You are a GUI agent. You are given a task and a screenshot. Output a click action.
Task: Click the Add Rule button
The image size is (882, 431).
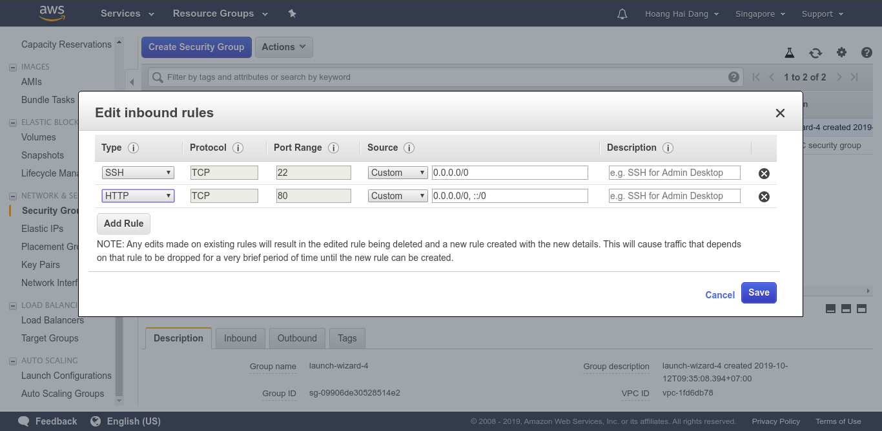pos(123,224)
